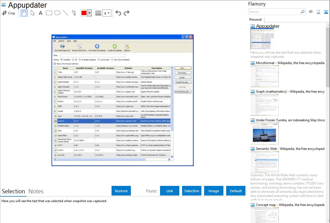Open the File menu in Appupdater
This screenshot has height=223, width=330.
click(x=55, y=41)
